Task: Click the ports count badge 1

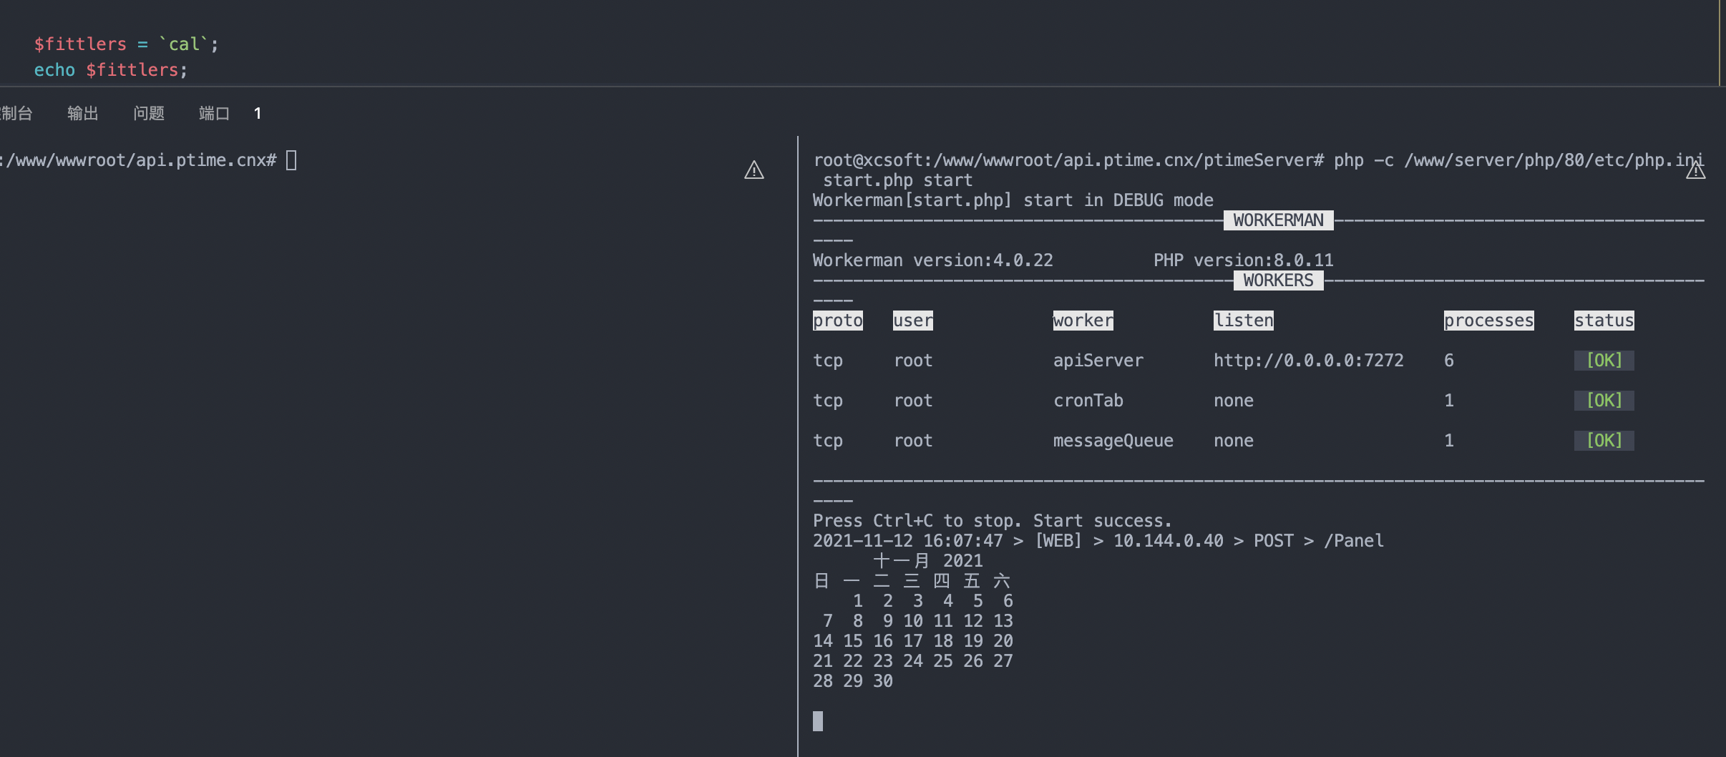Action: click(258, 113)
